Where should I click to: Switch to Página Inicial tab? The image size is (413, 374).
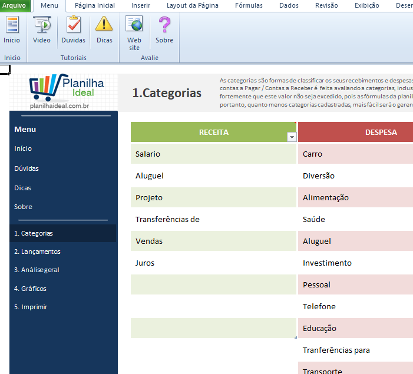95,5
